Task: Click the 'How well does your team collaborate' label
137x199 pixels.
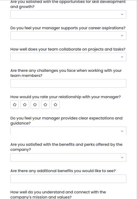Action: 68,49
